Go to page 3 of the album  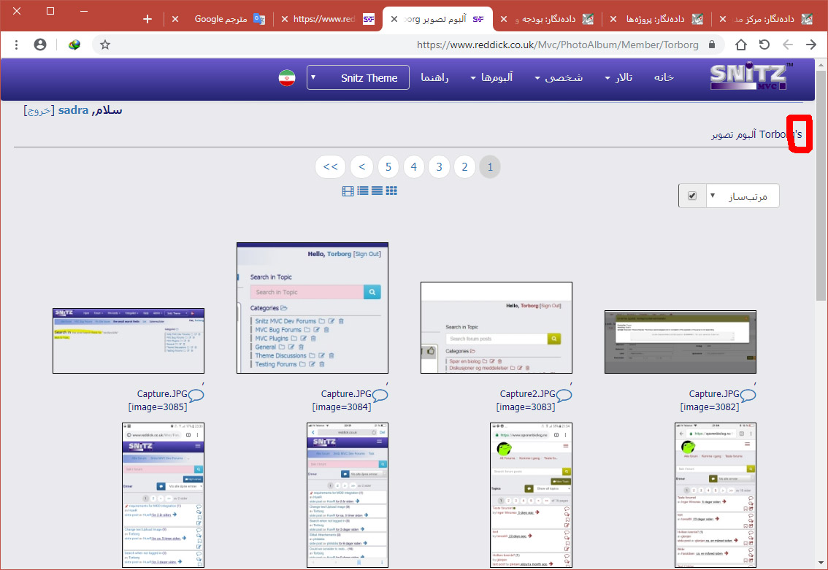click(439, 167)
